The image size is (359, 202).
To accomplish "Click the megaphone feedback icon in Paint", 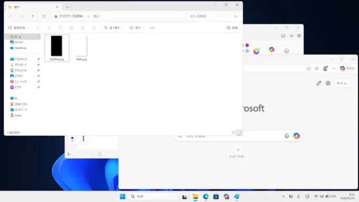I will [x=283, y=36].
